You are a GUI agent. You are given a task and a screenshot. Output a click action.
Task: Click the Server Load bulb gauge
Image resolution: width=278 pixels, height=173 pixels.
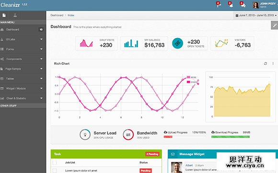coord(85,135)
